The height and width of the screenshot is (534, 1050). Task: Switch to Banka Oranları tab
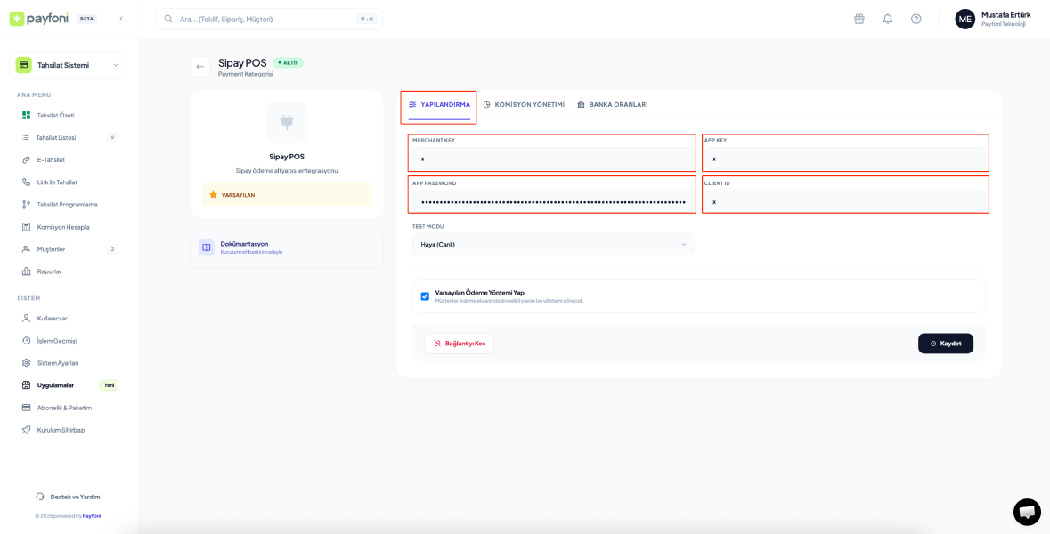[x=612, y=105]
